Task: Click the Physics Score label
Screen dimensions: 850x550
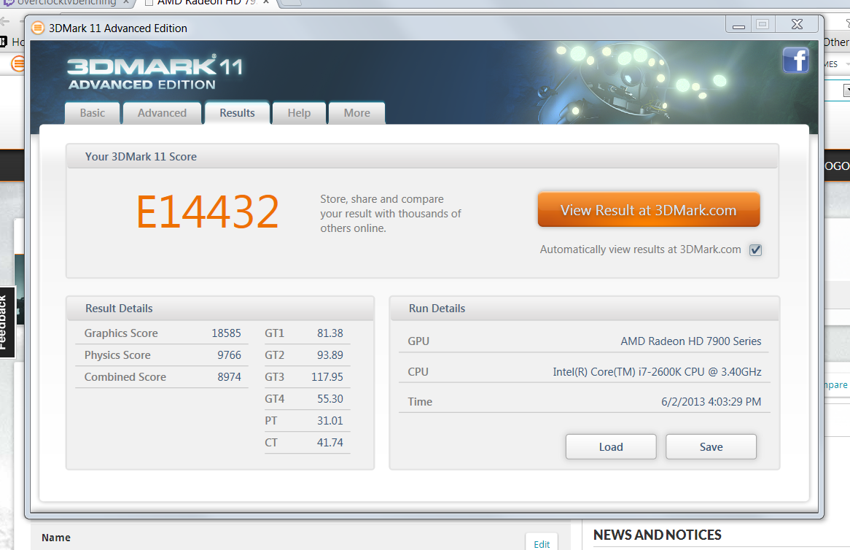Action: (x=117, y=355)
